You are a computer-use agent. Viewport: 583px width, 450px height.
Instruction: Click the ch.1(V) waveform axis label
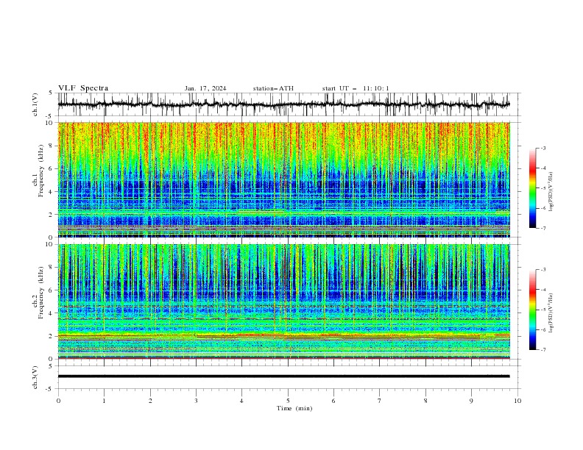click(35, 104)
